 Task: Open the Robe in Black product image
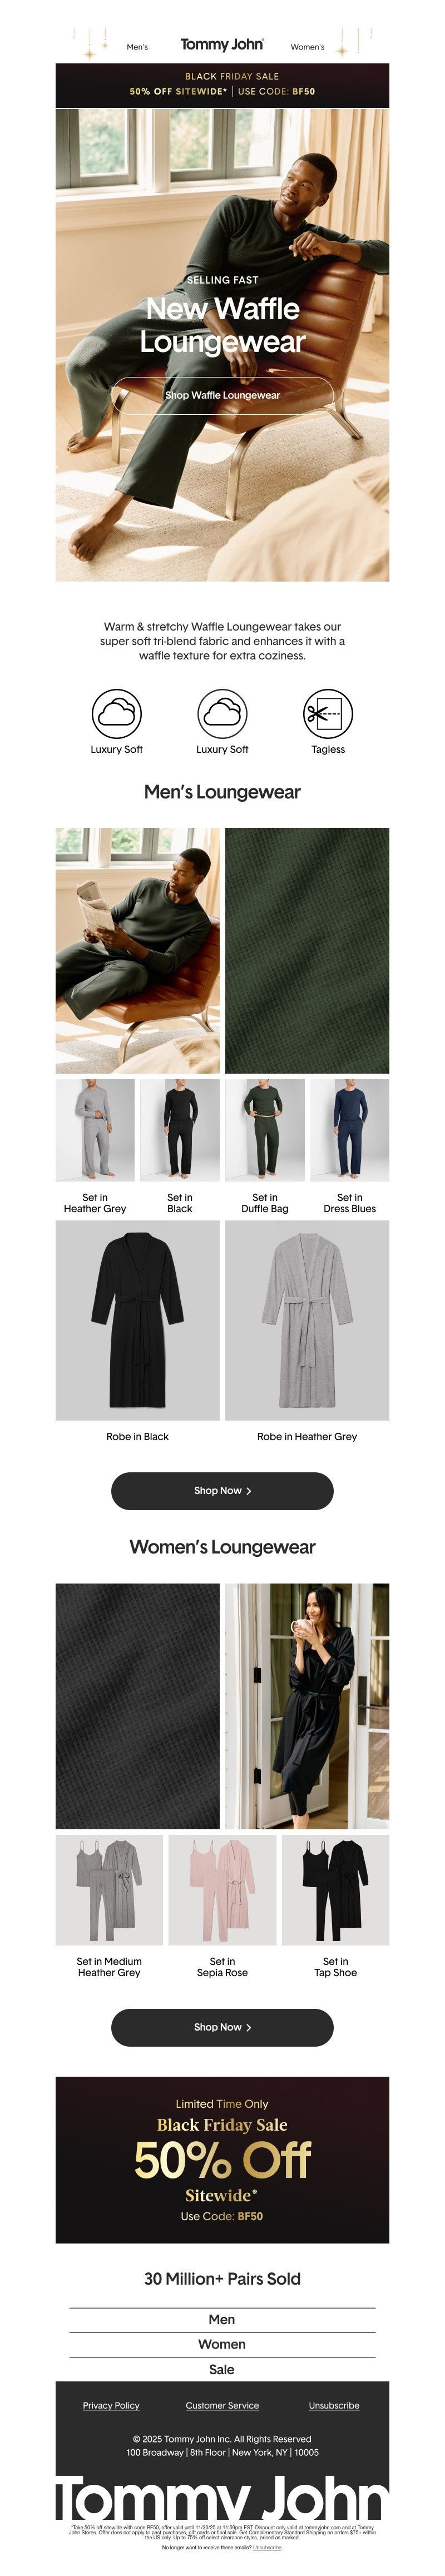point(138,1320)
